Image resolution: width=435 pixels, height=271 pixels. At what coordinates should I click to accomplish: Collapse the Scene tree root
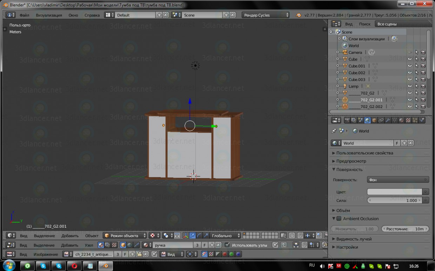coord(331,32)
